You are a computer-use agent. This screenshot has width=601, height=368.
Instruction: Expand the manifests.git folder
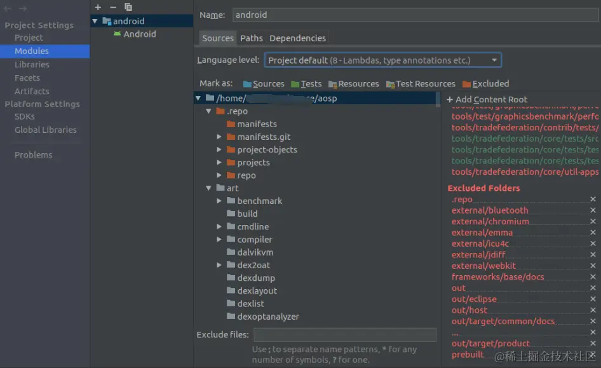click(219, 137)
